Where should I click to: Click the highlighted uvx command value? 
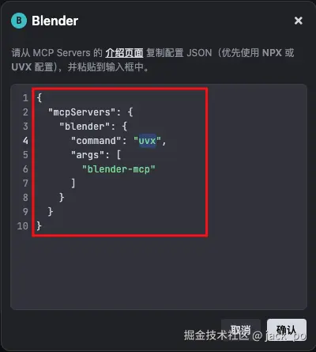pos(147,141)
